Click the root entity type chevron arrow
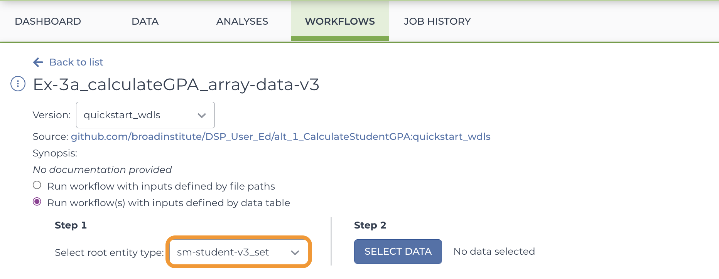 click(x=295, y=253)
